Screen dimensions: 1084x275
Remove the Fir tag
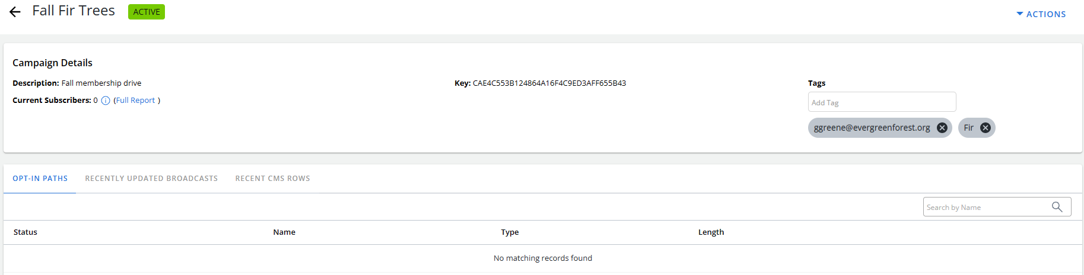(x=985, y=128)
